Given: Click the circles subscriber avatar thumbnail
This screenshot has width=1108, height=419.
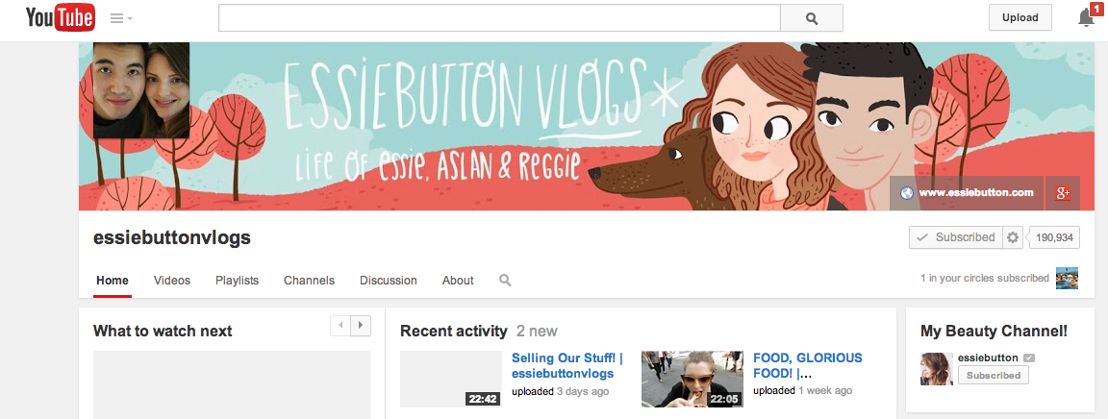Looking at the screenshot, I should 1067,279.
